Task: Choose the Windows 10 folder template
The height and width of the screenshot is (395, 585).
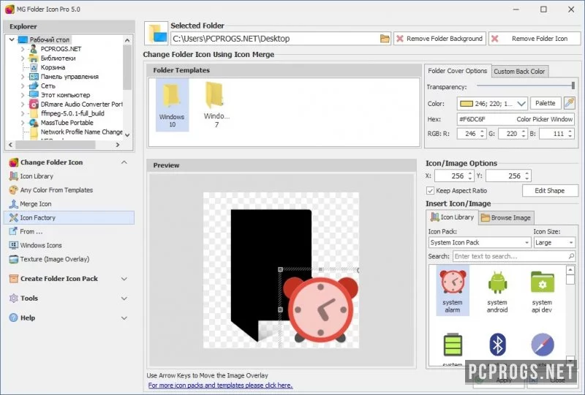Action: (172, 105)
